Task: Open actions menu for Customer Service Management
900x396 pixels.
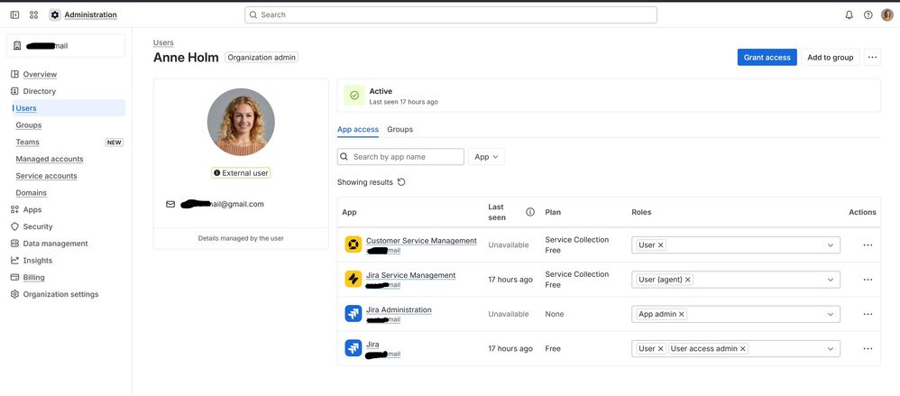Action: coord(868,245)
